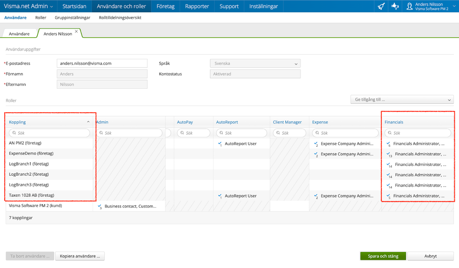Click Financials Administrator cell for Taxen 1028 AB
This screenshot has height=268, width=459.
(x=418, y=196)
